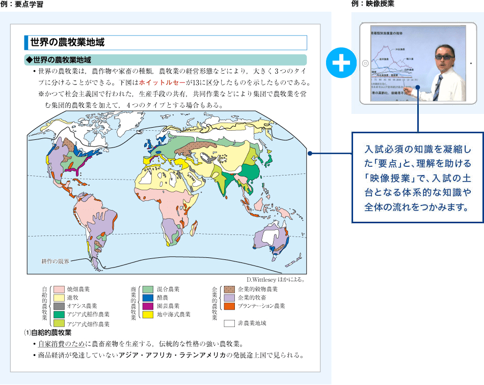
Task: Click the 入試必須の知識 description box
Action: point(418,177)
